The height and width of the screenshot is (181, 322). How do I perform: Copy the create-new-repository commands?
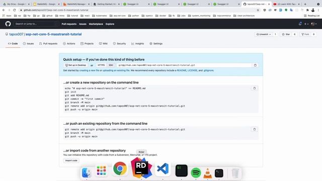click(255, 88)
